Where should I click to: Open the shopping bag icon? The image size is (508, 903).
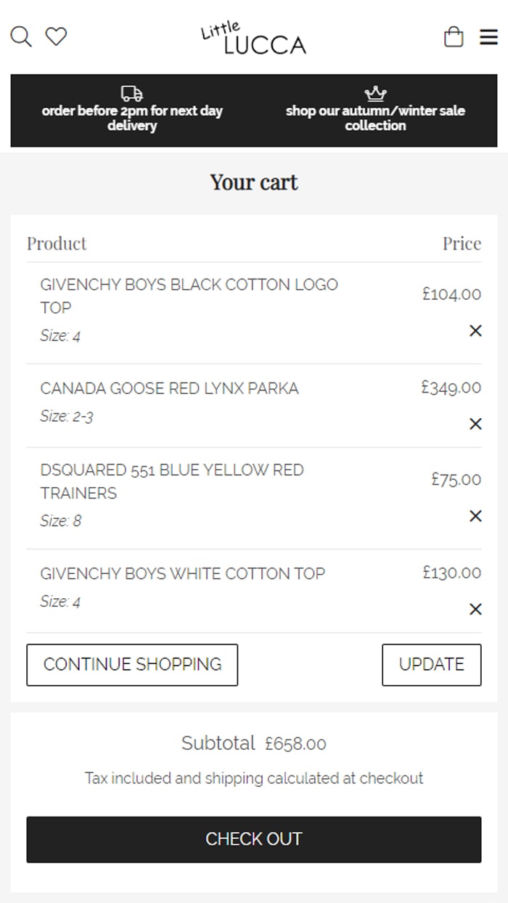click(x=454, y=36)
